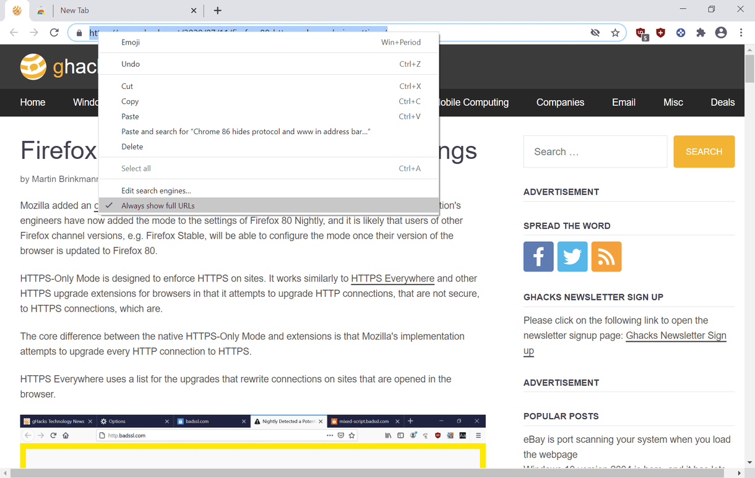Share on Facebook via the icon
Image resolution: width=755 pixels, height=478 pixels.
pyautogui.click(x=538, y=257)
